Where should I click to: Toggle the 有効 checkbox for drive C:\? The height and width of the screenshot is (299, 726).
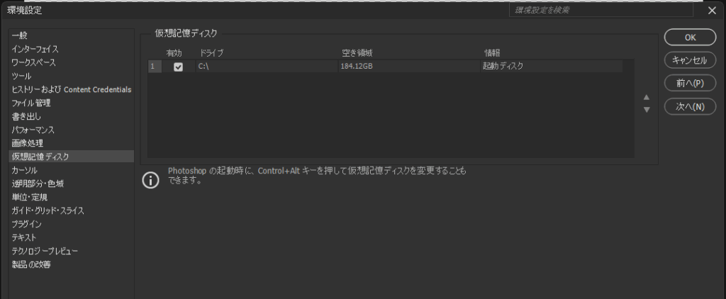click(x=178, y=67)
